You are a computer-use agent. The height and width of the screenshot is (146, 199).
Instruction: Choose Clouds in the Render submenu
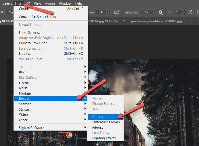tap(98, 117)
